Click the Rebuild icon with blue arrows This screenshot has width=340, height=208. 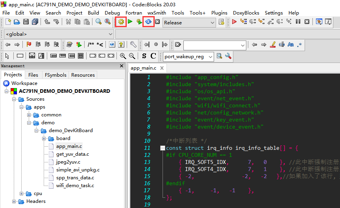point(148,22)
